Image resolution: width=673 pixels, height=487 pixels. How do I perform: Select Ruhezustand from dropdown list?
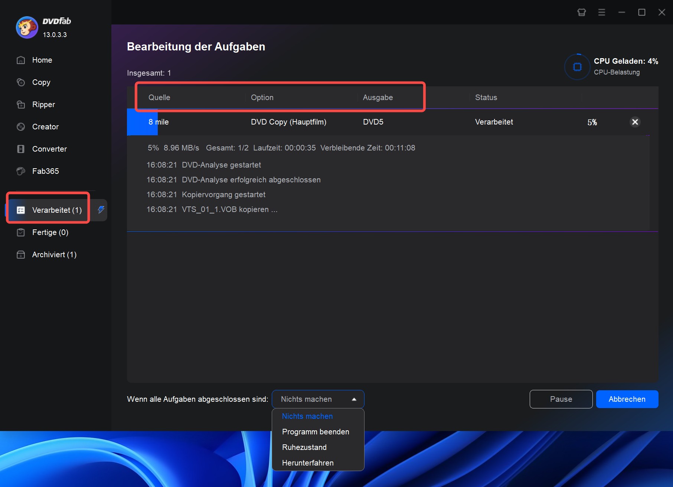304,447
